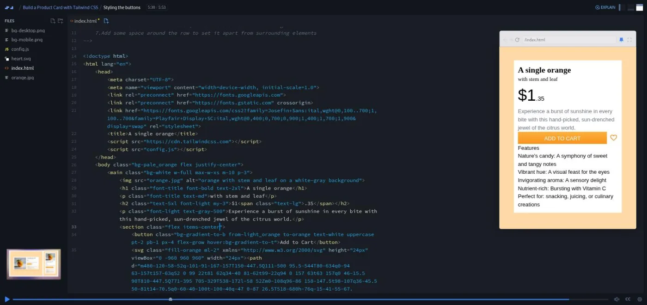This screenshot has width=647, height=305.
Task: Expand preview to fullscreen
Action: [629, 40]
